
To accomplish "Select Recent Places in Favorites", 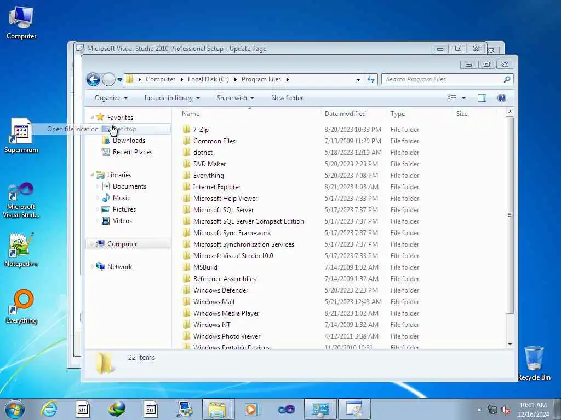I will tap(133, 152).
